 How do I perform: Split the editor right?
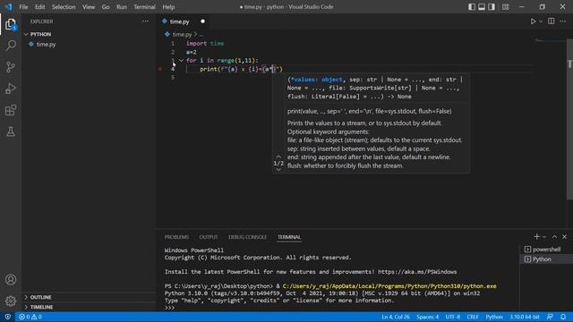click(552, 21)
